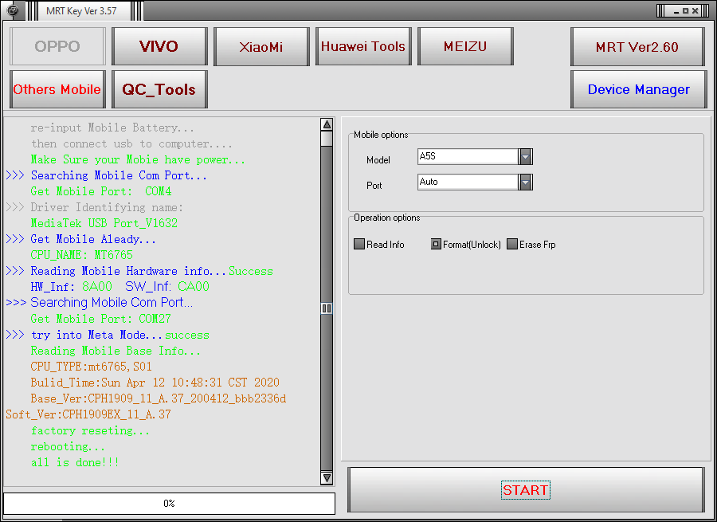Open Device Manager
This screenshot has height=522, width=717.
[638, 89]
